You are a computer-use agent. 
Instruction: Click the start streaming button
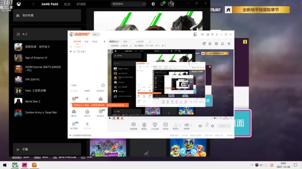(x=224, y=126)
